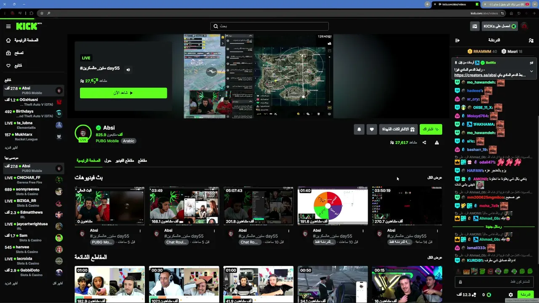Open the 01:40 spinning wheel video thumbnail

pyautogui.click(x=333, y=206)
